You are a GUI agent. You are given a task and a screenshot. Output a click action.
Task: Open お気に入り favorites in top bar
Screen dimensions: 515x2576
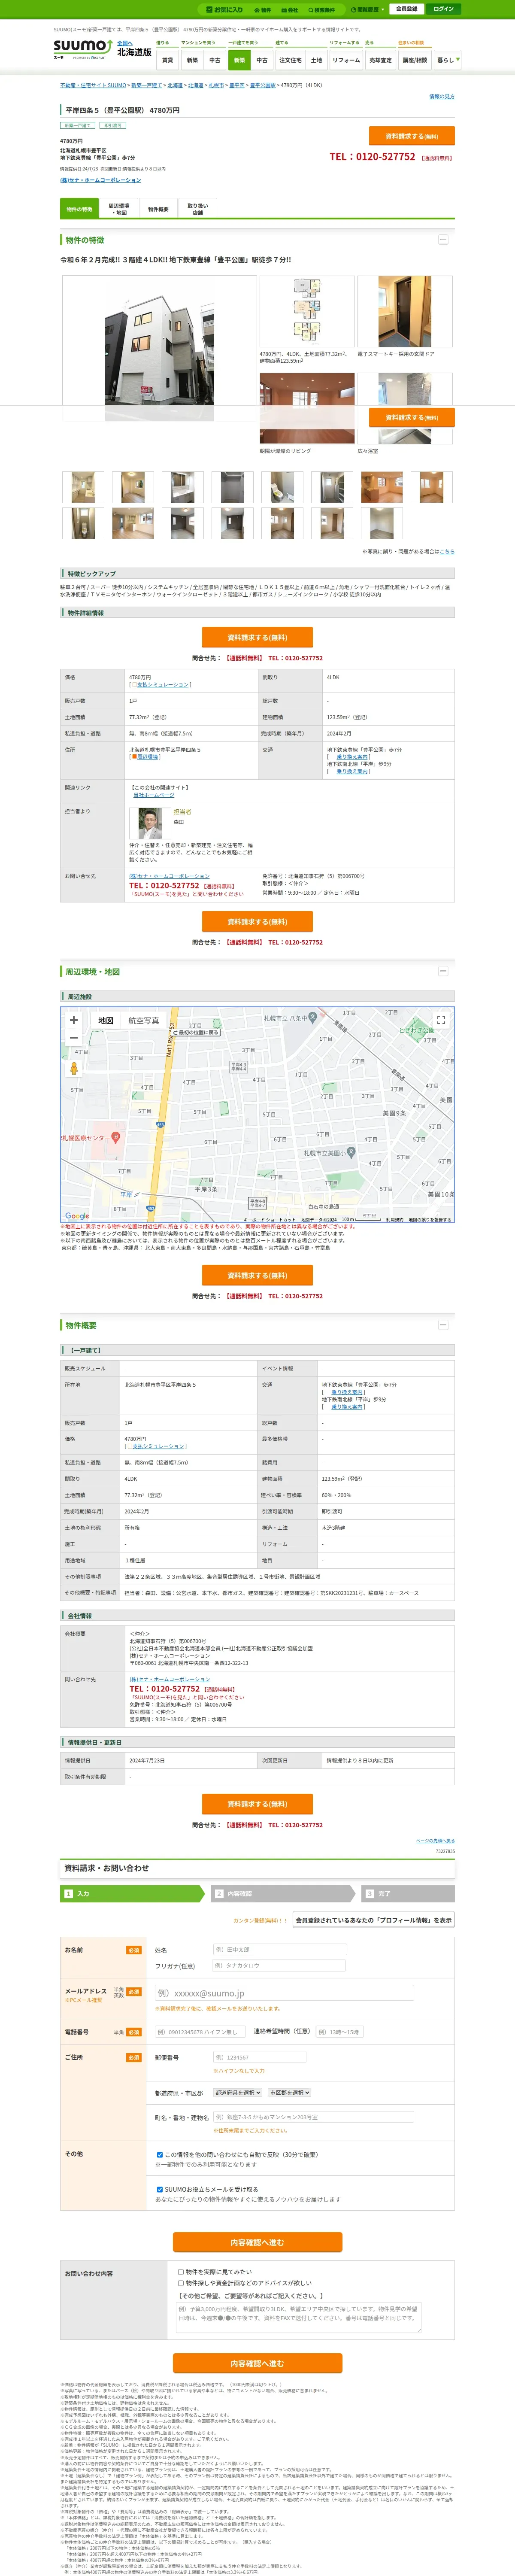[x=224, y=9]
